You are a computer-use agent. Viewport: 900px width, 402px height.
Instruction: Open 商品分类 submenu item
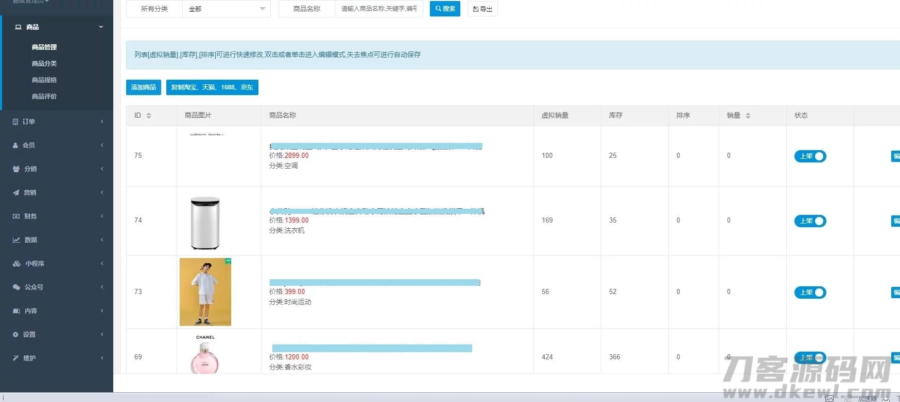(x=44, y=64)
